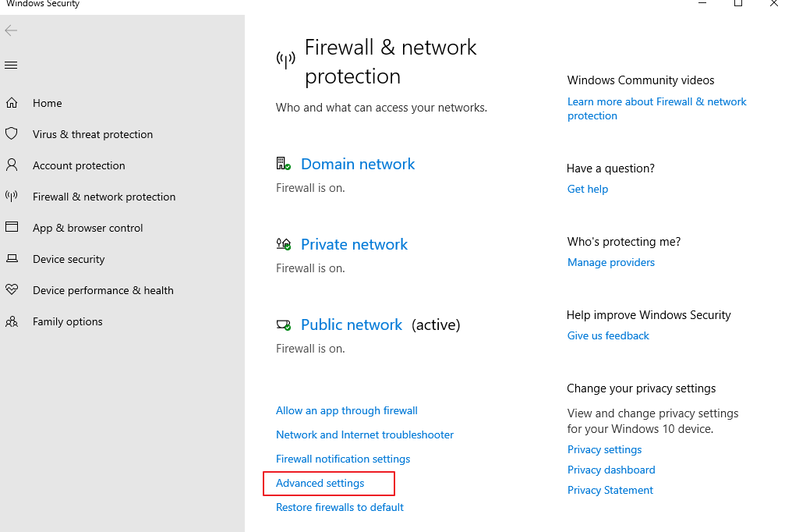Open Public network firewall settings
Viewport: 785px width, 532px height.
click(x=352, y=325)
